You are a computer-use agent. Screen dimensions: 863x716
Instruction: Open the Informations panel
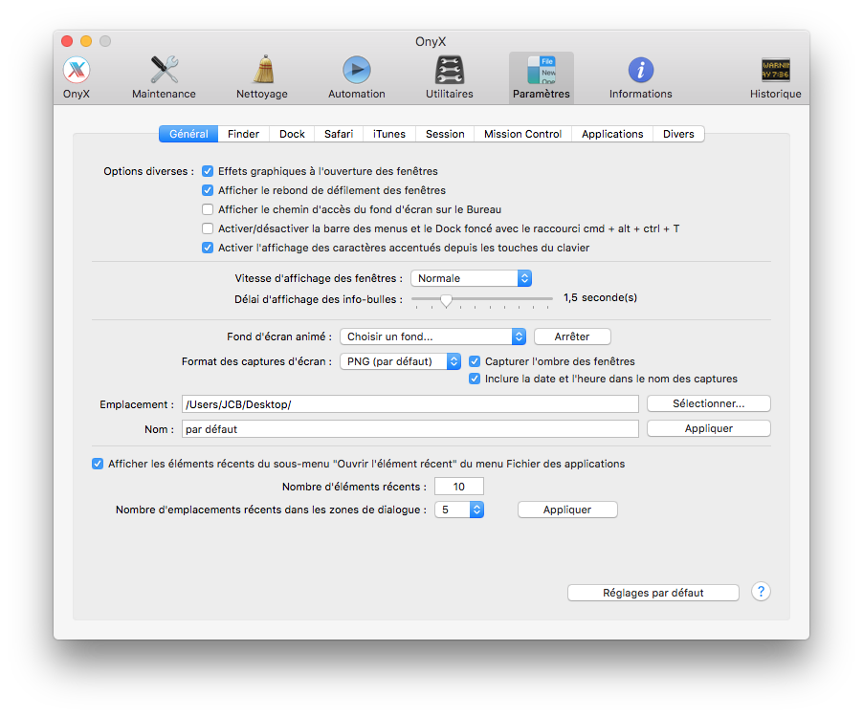point(640,76)
